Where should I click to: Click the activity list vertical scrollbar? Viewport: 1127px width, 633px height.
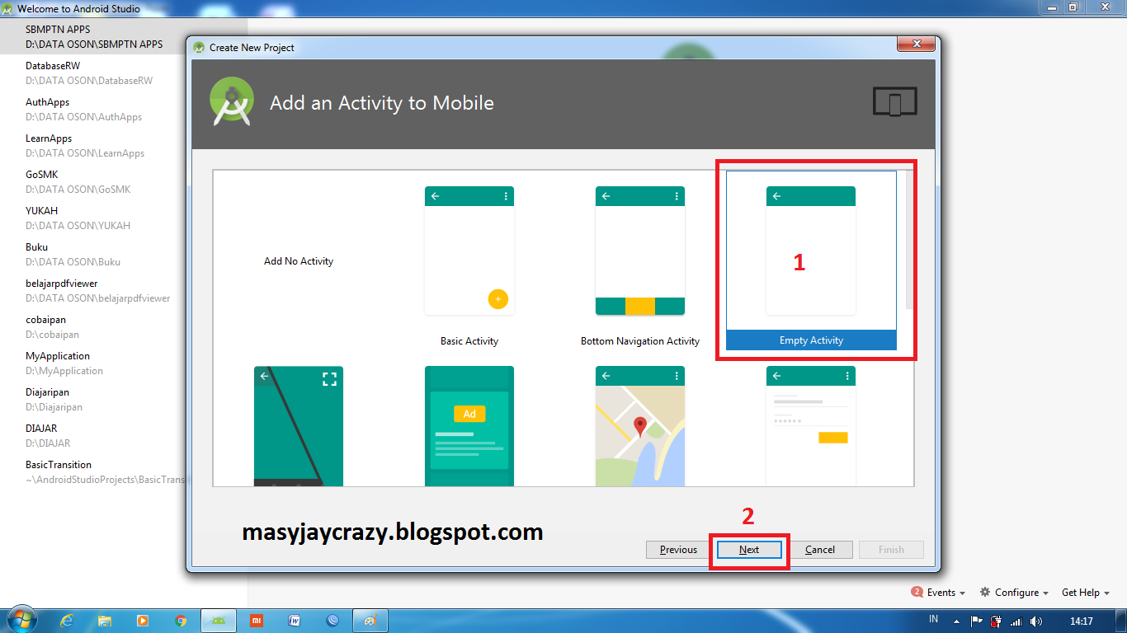(909, 239)
